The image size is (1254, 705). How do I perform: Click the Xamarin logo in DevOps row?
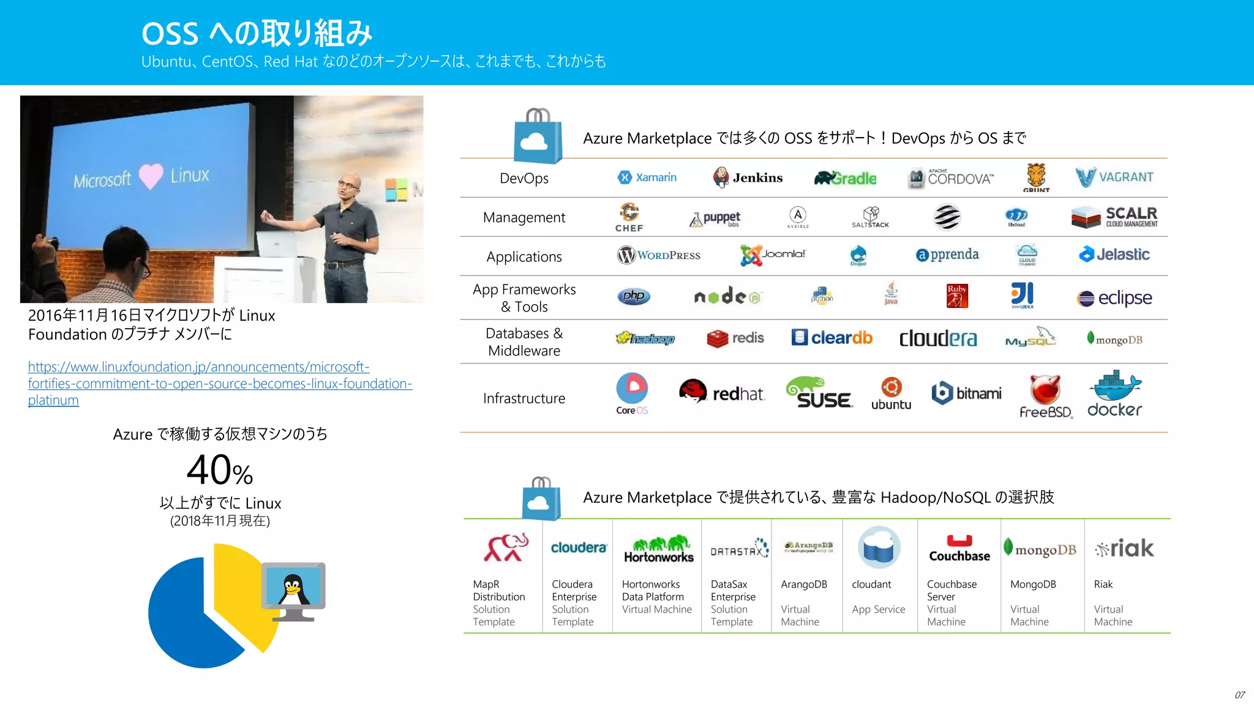click(647, 177)
